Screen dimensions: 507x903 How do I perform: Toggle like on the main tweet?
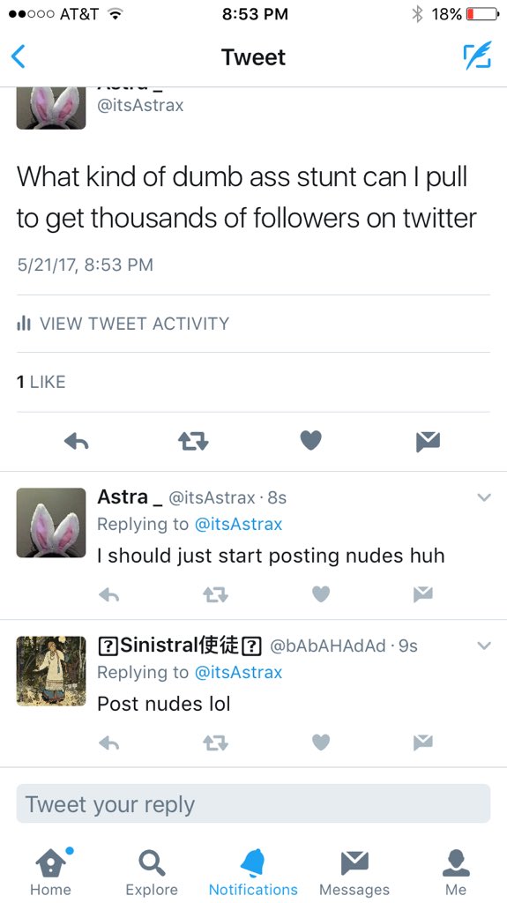pos(310,441)
